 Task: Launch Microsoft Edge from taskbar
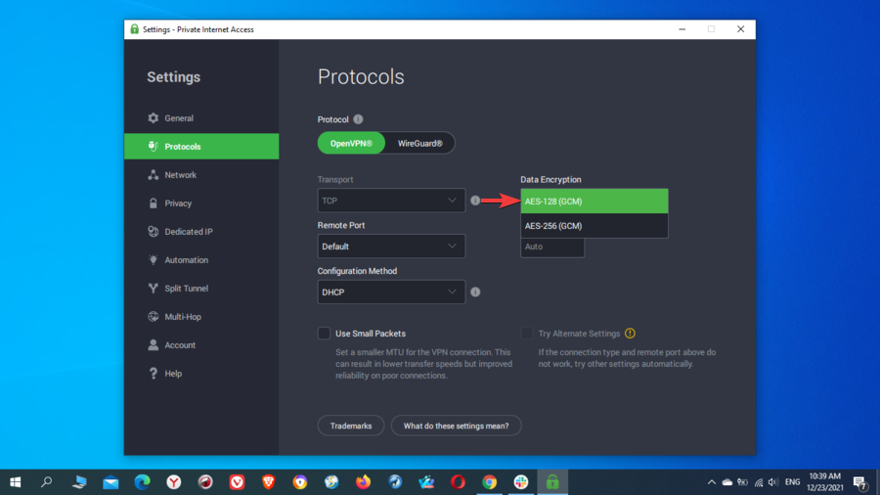(142, 482)
